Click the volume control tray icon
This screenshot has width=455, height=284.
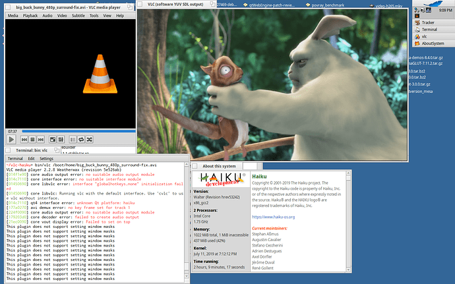point(423,10)
